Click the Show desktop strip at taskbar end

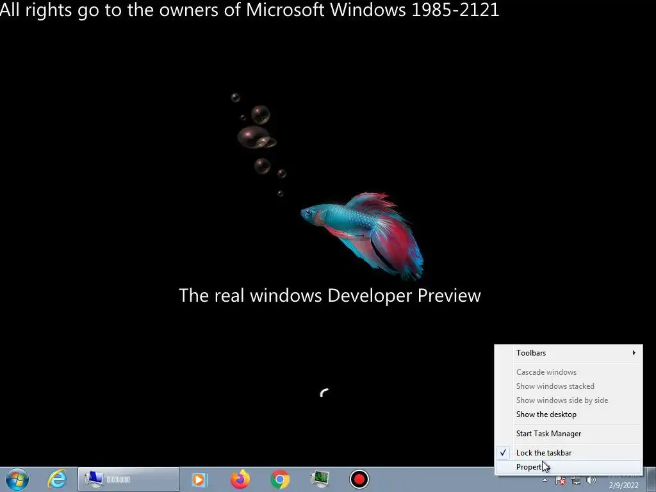pyautogui.click(x=652, y=479)
